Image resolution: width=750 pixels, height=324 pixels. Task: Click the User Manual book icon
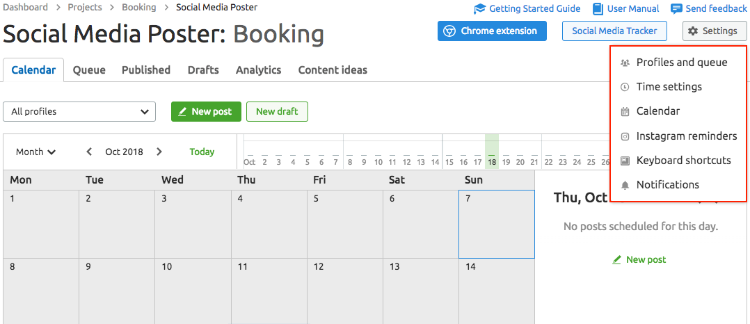(x=598, y=9)
